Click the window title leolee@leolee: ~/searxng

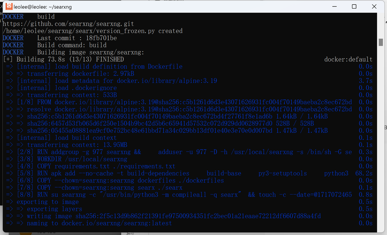(43, 7)
